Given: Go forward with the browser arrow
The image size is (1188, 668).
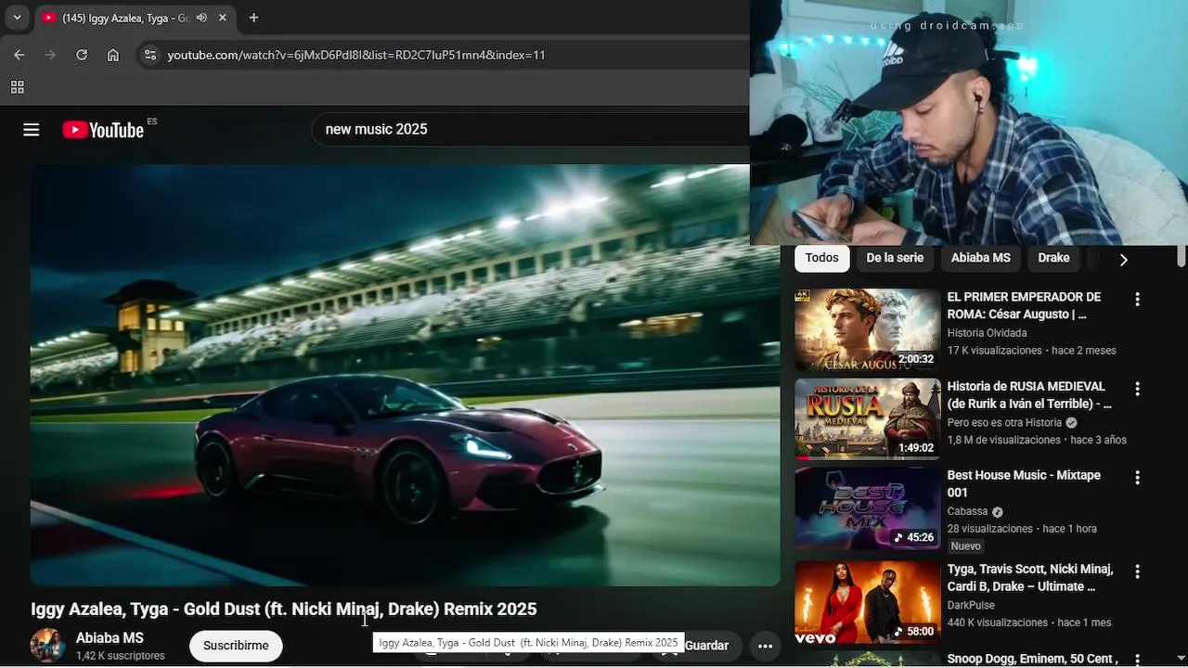Looking at the screenshot, I should 51,55.
